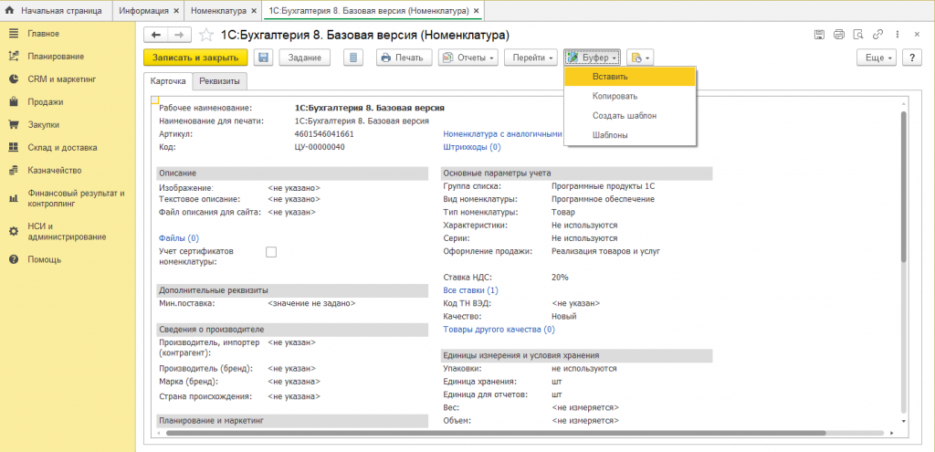Close the Номенклатура tab
935x452 pixels.
pyautogui.click(x=253, y=11)
